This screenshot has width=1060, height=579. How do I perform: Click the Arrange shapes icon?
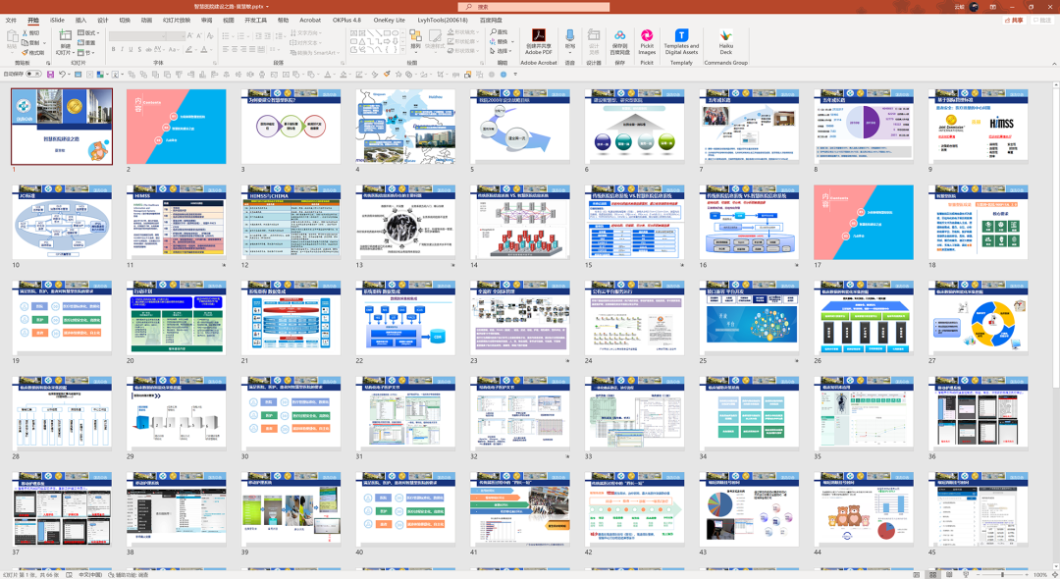click(415, 35)
